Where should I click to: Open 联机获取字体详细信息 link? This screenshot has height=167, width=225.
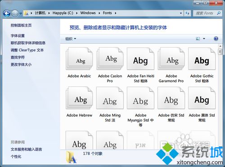(28, 43)
